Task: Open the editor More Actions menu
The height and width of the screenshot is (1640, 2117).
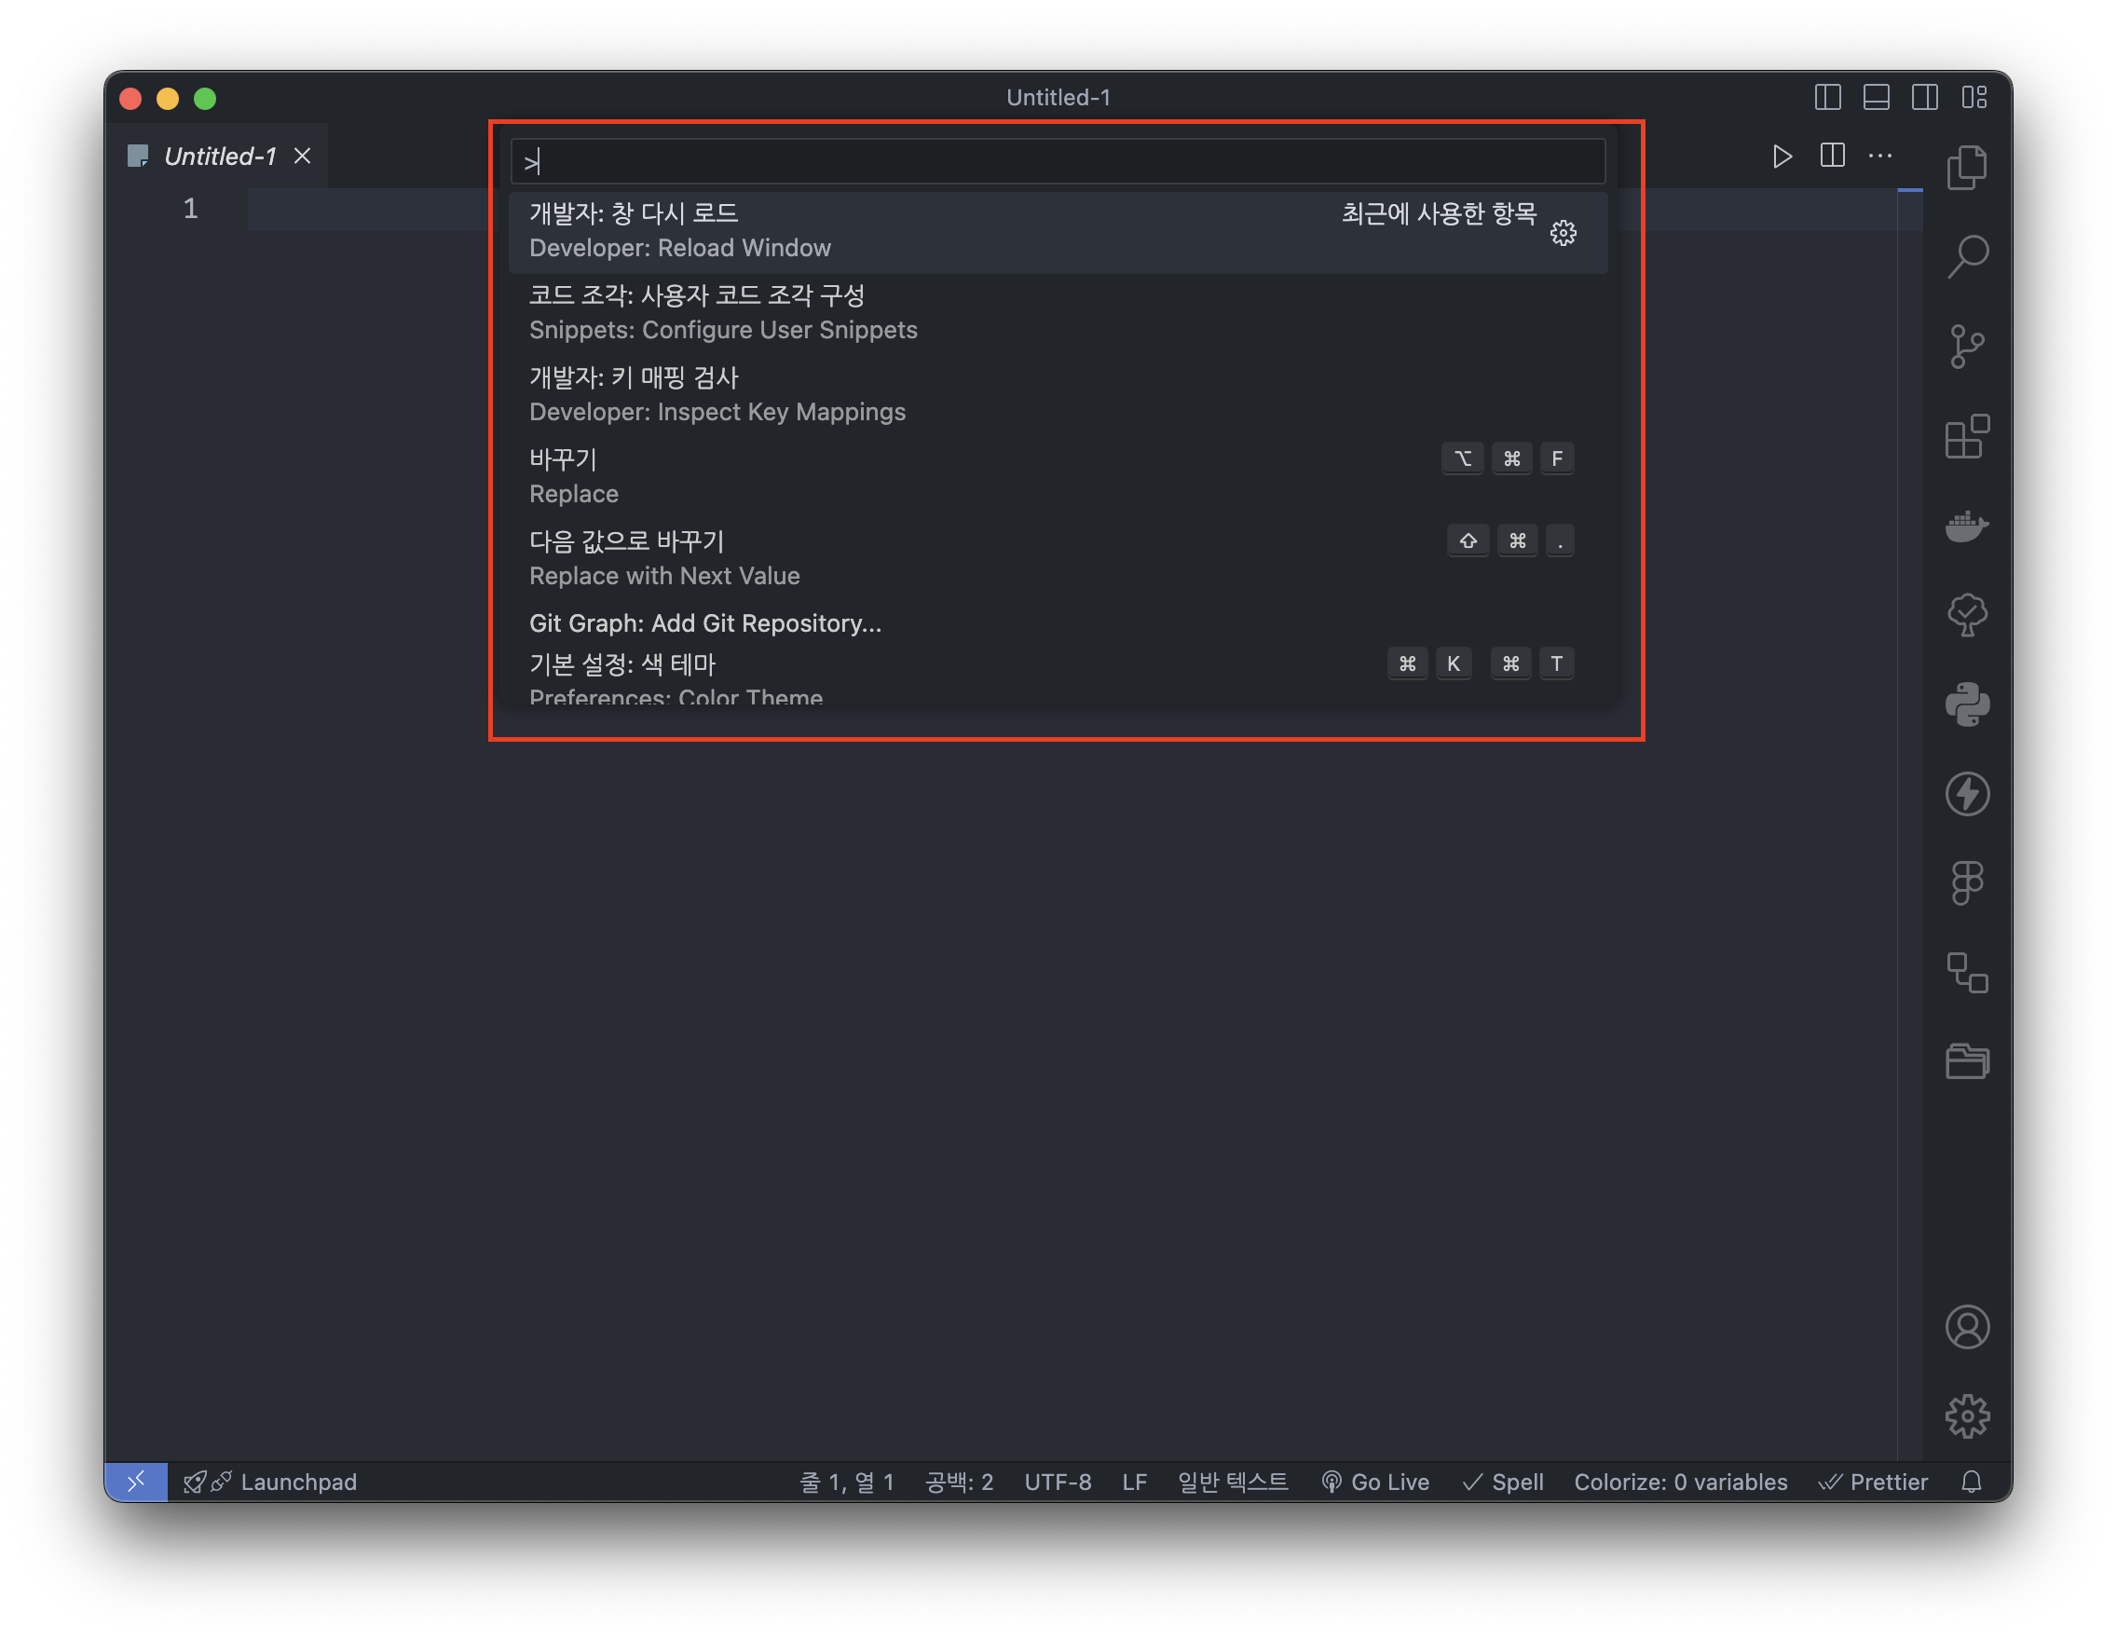Action: coord(1880,156)
